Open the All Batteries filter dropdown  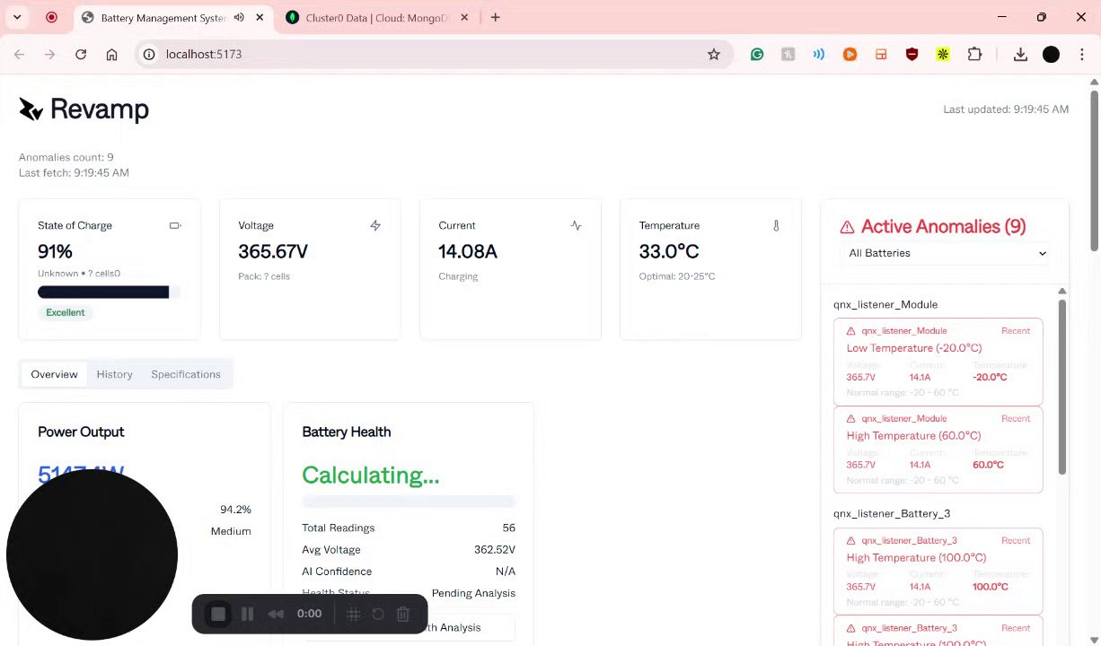(x=946, y=253)
